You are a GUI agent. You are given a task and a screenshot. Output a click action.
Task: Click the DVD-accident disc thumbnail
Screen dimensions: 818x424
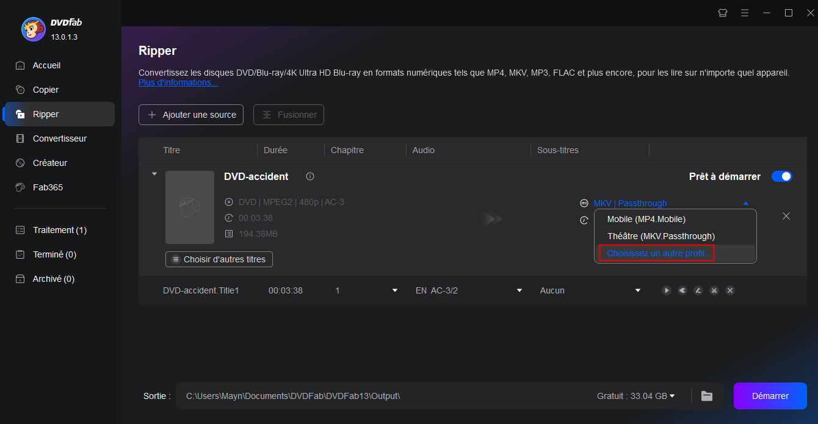point(190,207)
